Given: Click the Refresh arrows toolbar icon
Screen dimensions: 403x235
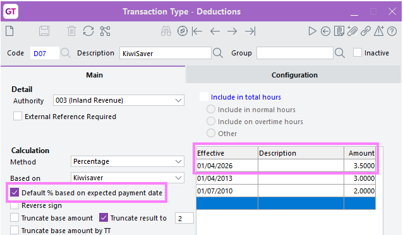Looking at the screenshot, I should coord(88,31).
